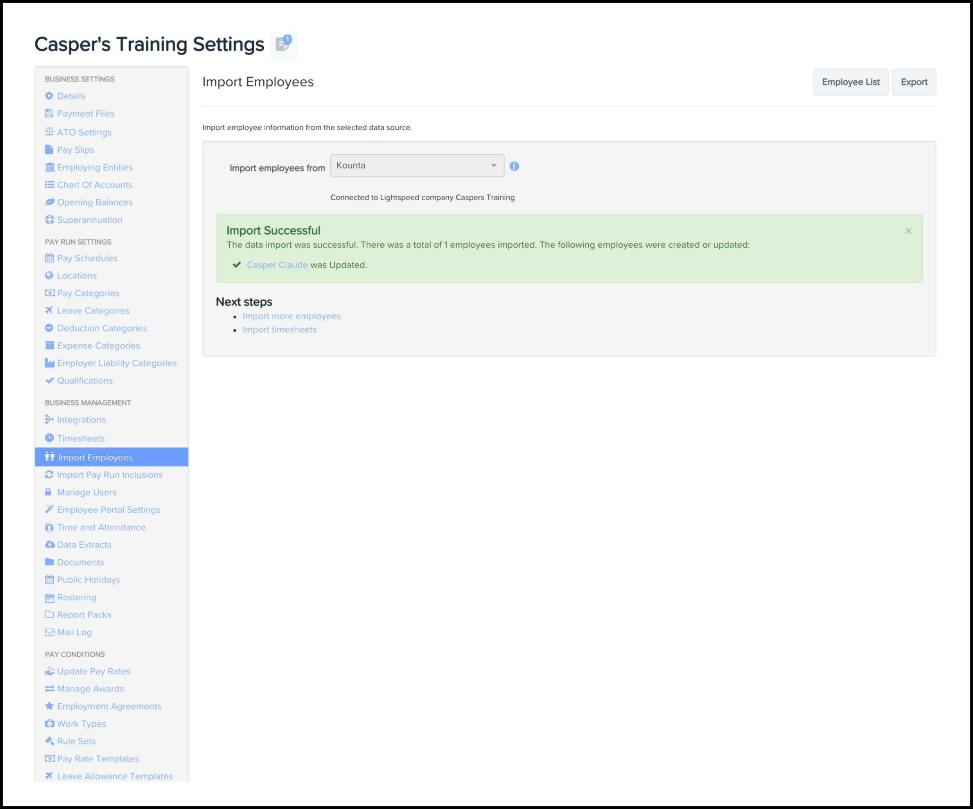Viewport: 973px width, 809px height.
Task: Click the Superannuation lifebuoy icon
Action: pyautogui.click(x=49, y=219)
